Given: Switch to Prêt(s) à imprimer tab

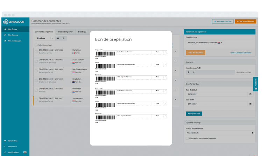Looking at the screenshot, I should click(65, 32).
